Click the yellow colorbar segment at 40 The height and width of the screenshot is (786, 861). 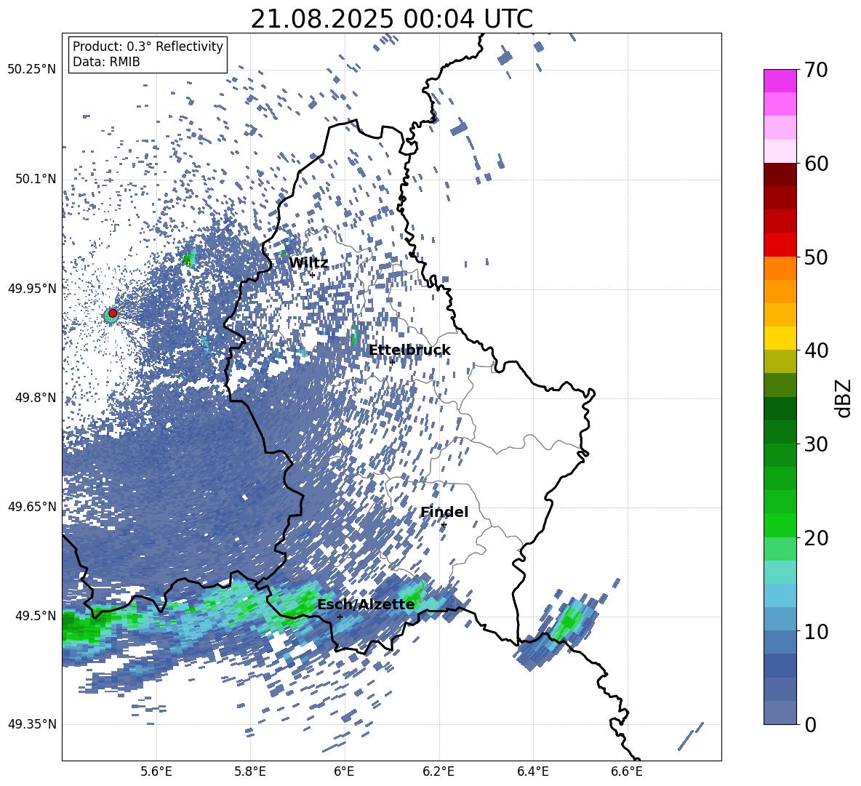[x=780, y=338]
